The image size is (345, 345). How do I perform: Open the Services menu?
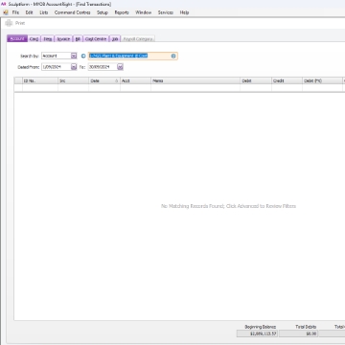[166, 12]
